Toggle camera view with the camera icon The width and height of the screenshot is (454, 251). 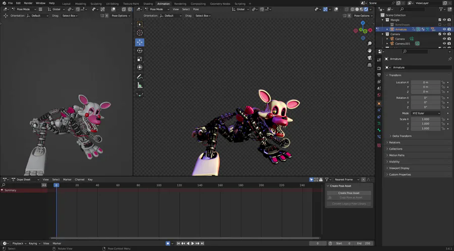click(370, 58)
